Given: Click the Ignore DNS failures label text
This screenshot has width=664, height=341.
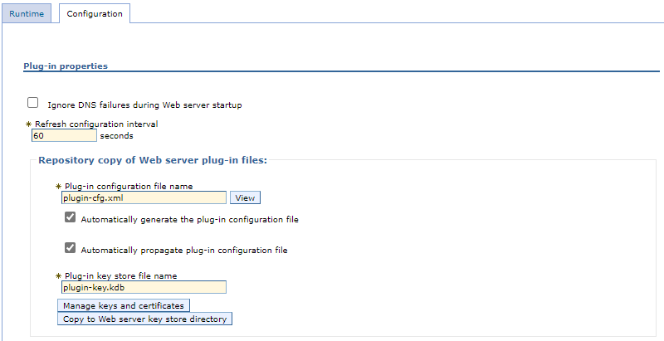Looking at the screenshot, I should click(144, 105).
